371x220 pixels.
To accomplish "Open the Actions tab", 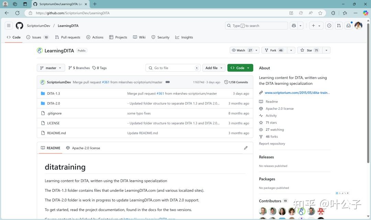I will tap(95, 37).
